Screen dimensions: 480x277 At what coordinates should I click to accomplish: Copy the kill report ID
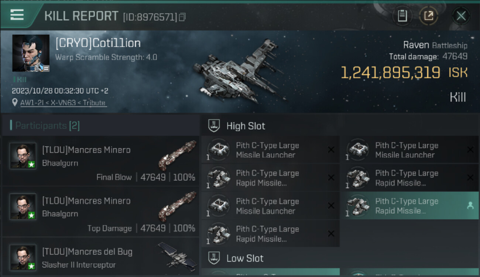pyautogui.click(x=182, y=17)
